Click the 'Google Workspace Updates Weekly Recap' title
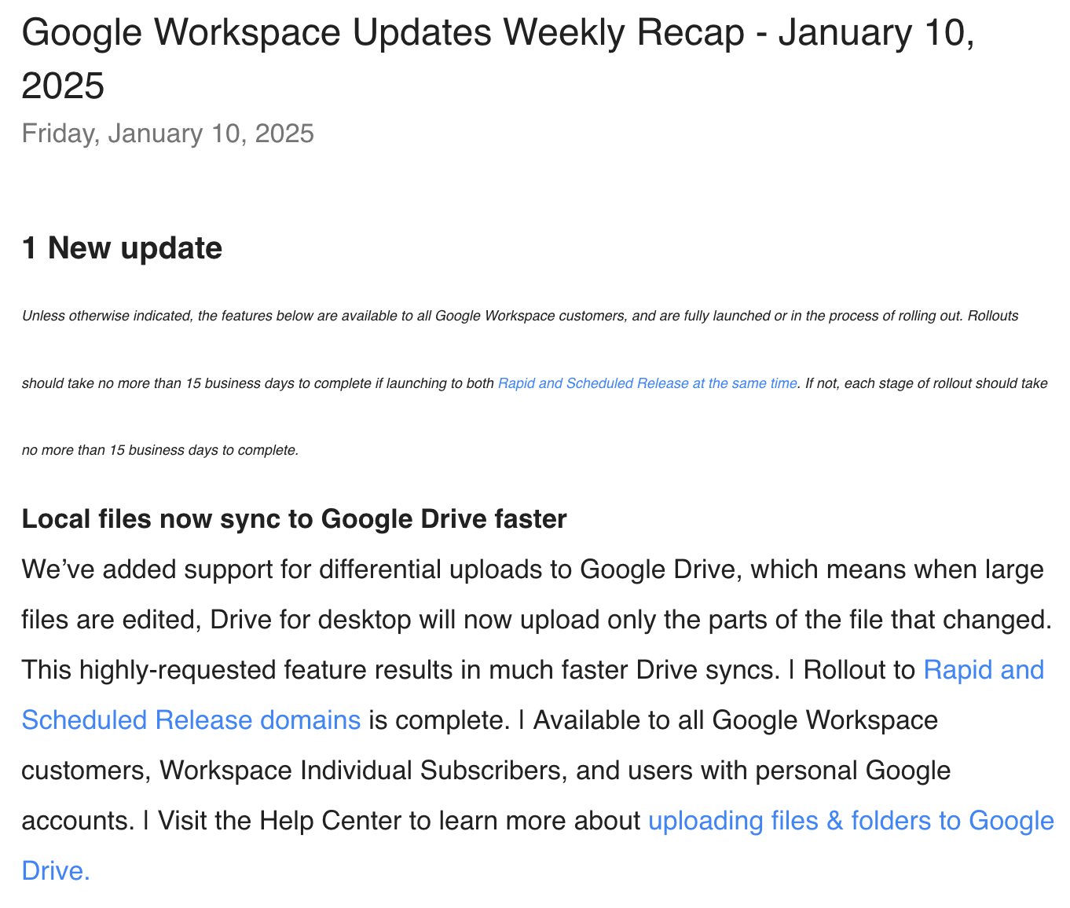Image resolution: width=1070 pixels, height=908 pixels. pos(498,58)
